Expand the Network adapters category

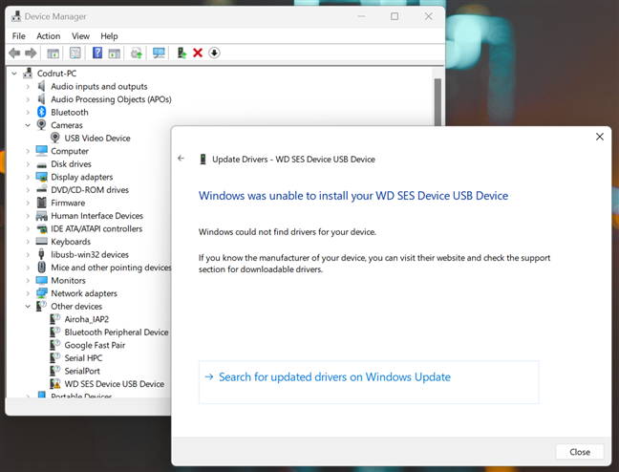[x=28, y=293]
